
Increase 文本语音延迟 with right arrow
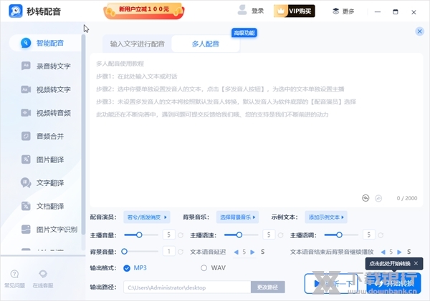(252, 252)
